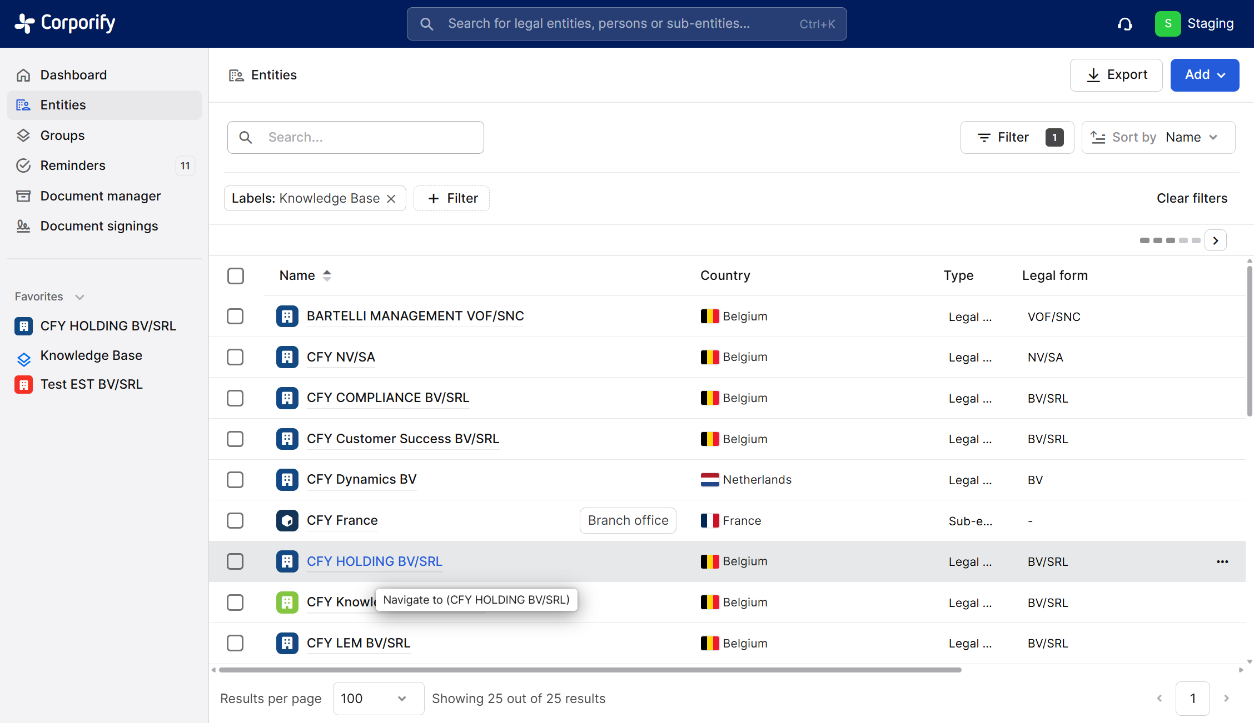The width and height of the screenshot is (1254, 723).
Task: Click the green CFY Knowledge entity icon
Action: coord(287,602)
